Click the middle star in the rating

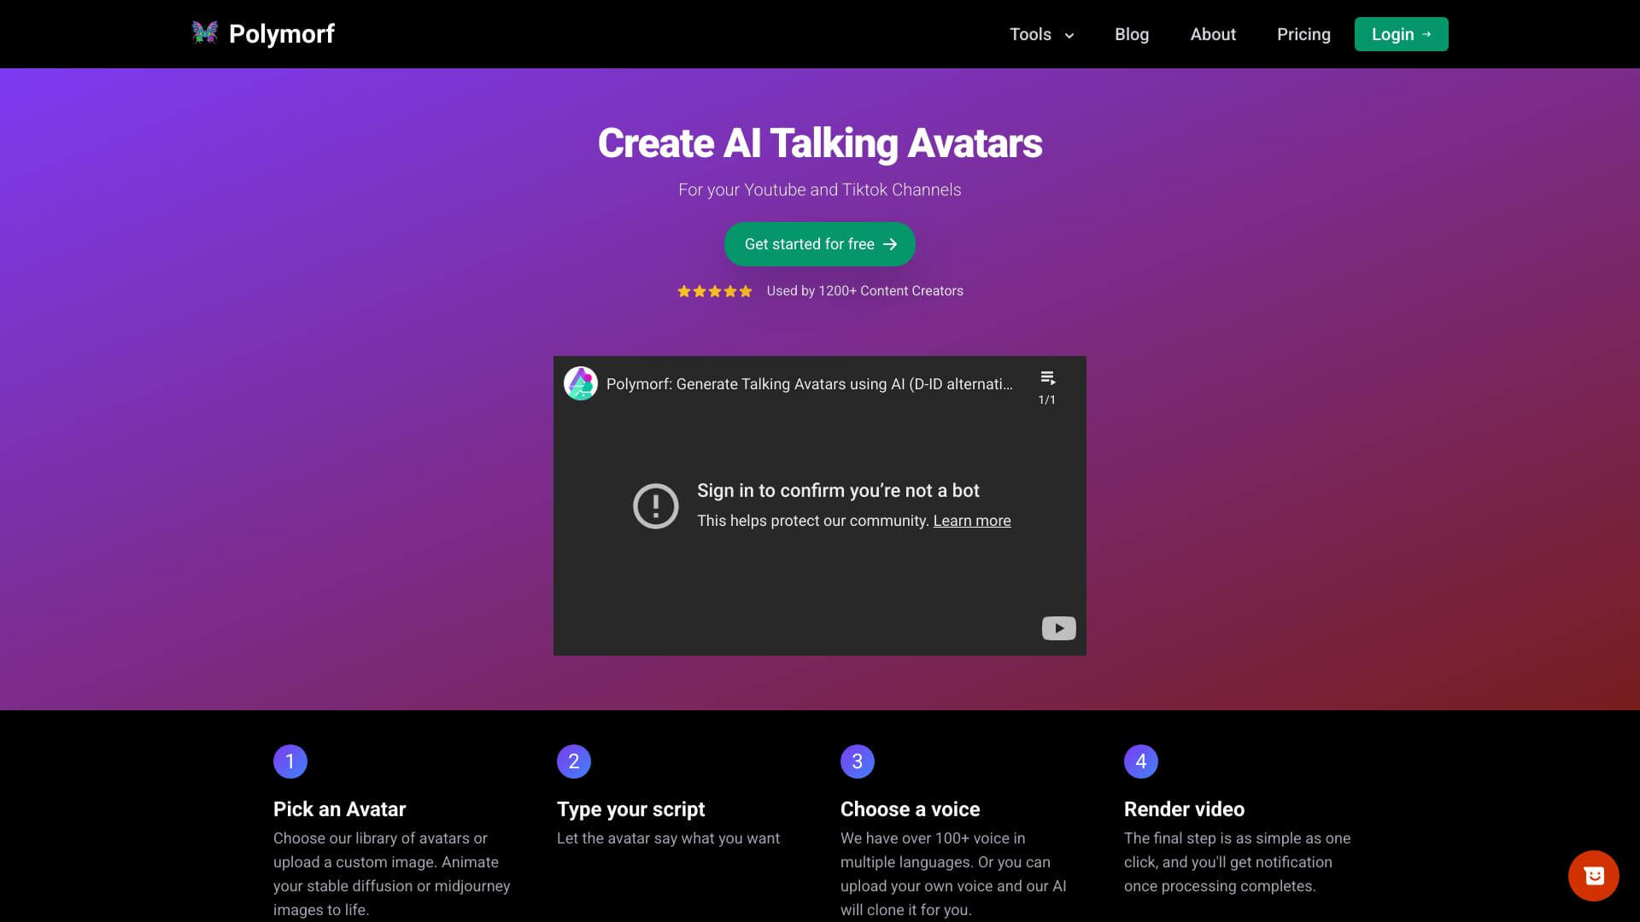[714, 290]
